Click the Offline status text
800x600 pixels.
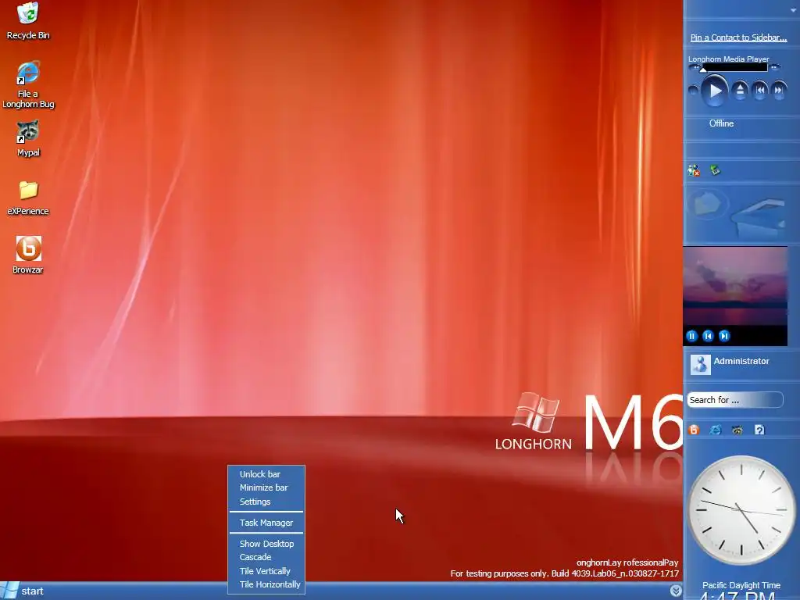point(721,123)
